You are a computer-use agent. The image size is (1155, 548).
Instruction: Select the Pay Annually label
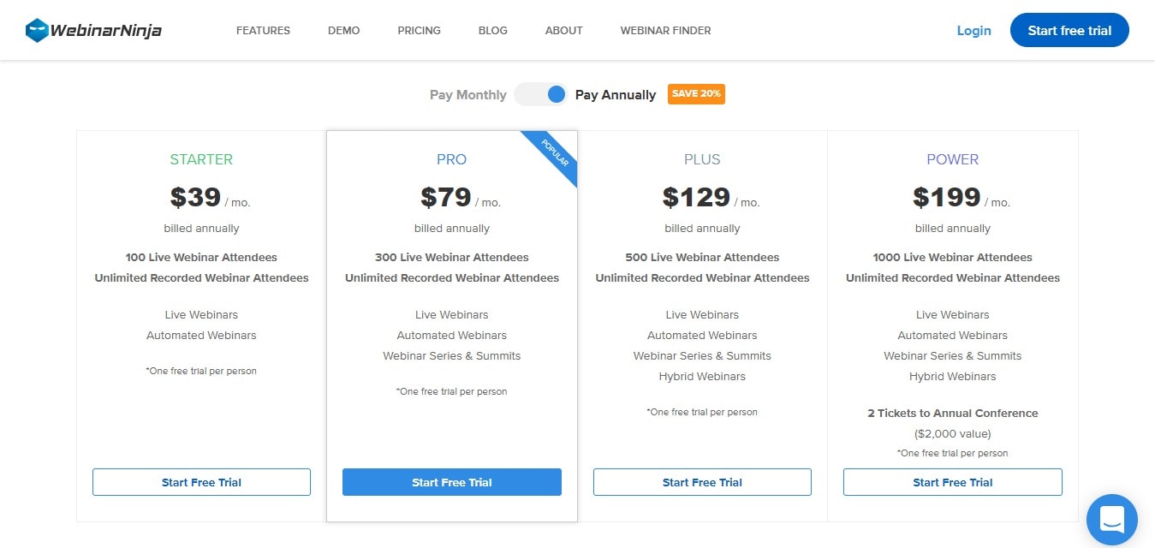pyautogui.click(x=616, y=95)
